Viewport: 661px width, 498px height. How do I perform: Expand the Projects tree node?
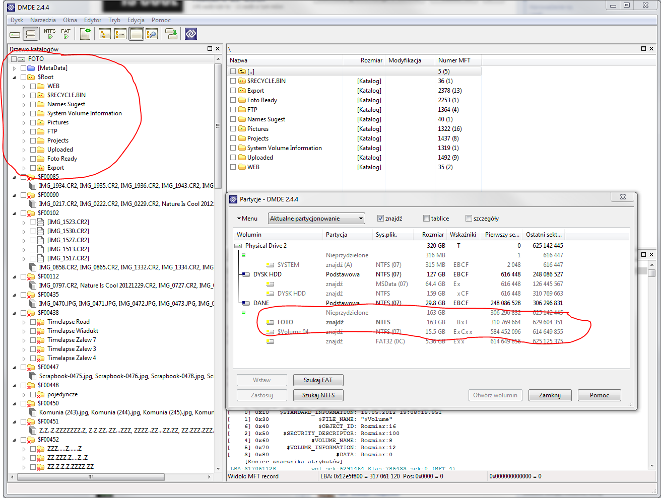click(24, 141)
